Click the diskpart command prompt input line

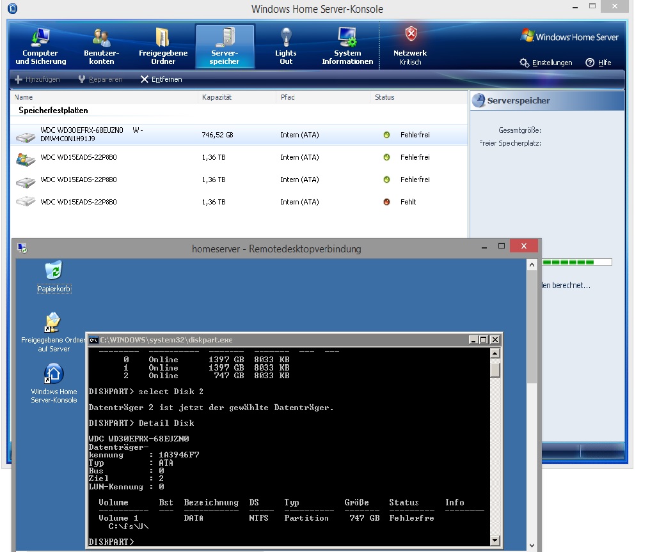(288, 541)
